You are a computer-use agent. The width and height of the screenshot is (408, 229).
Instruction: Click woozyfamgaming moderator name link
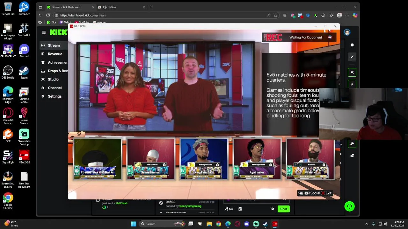[190, 206]
